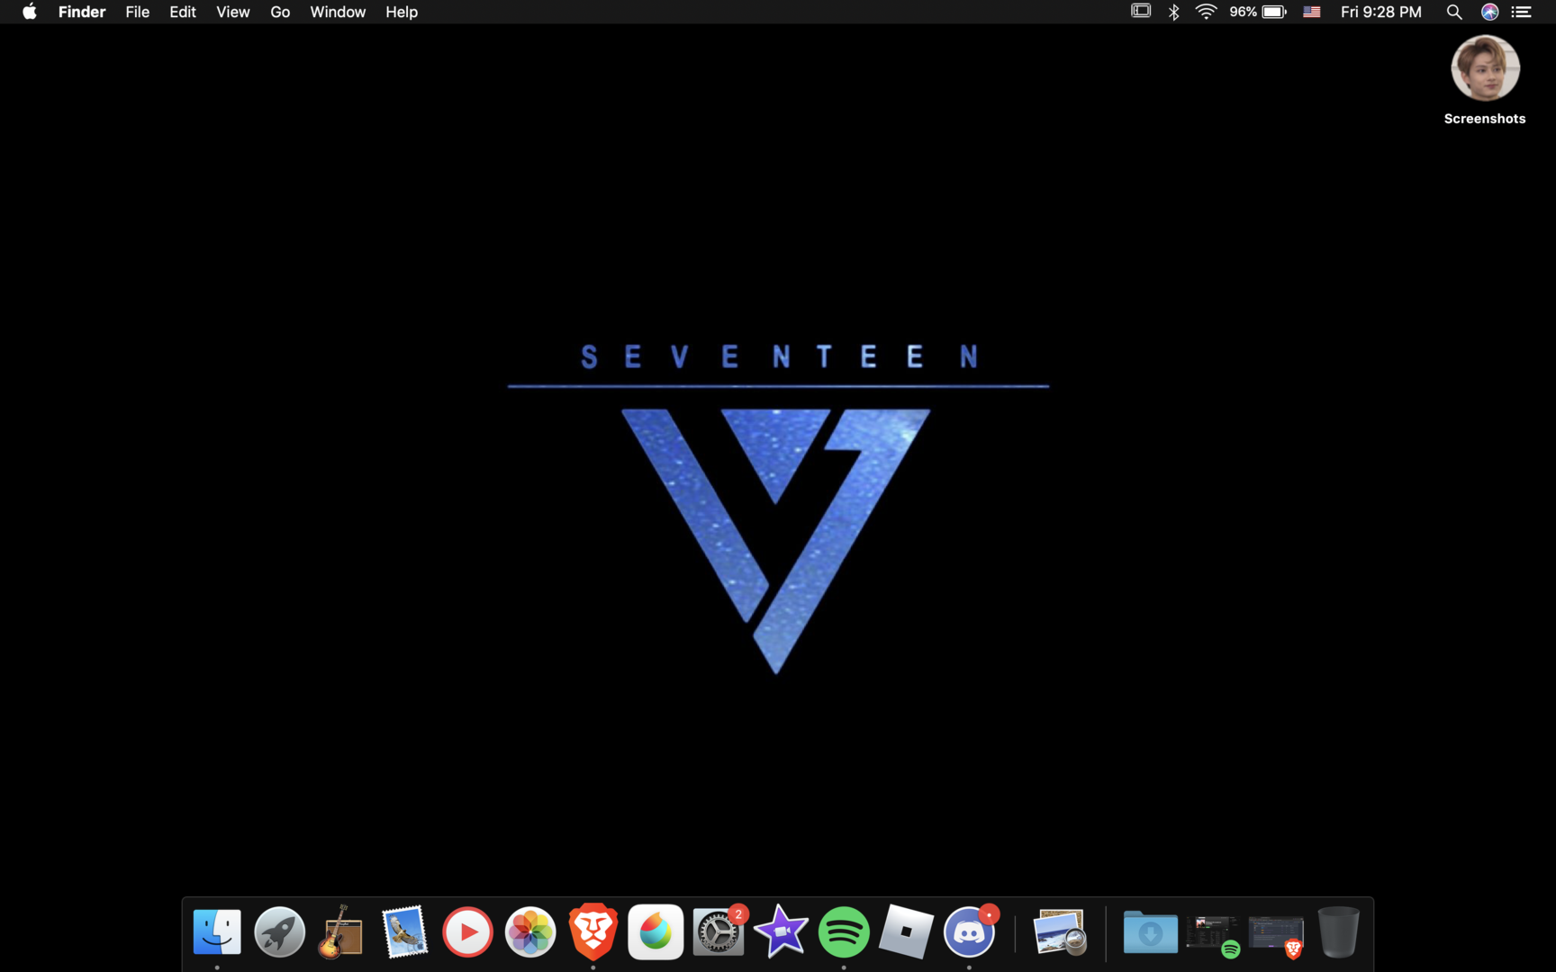The width and height of the screenshot is (1556, 972).
Task: Activate Siri in the menu bar
Action: (x=1490, y=12)
